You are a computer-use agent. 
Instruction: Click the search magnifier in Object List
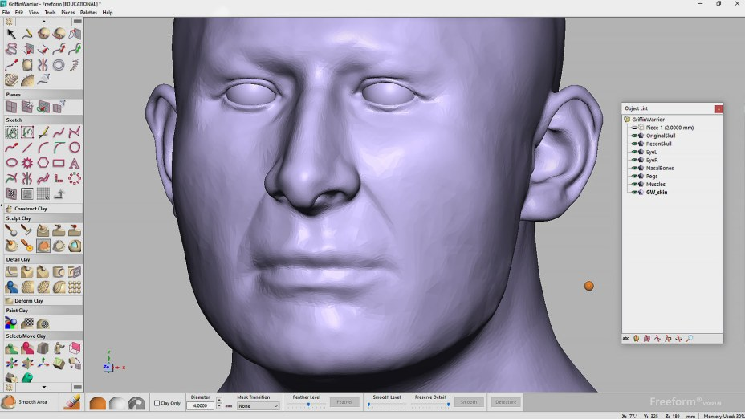pos(690,339)
